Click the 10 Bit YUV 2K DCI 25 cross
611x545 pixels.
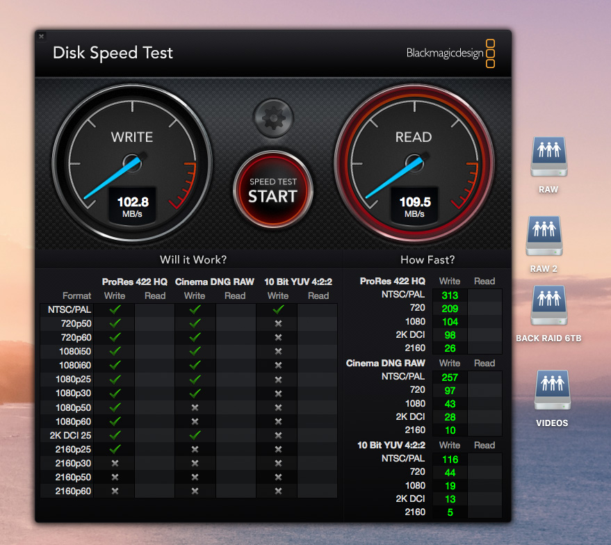point(278,435)
